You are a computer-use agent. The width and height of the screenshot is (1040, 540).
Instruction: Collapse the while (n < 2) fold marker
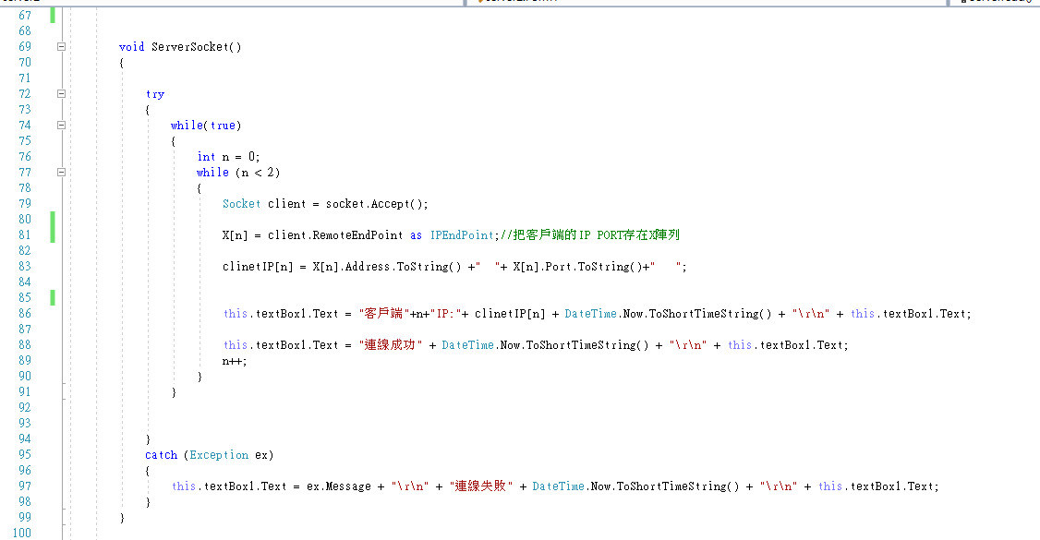(61, 172)
